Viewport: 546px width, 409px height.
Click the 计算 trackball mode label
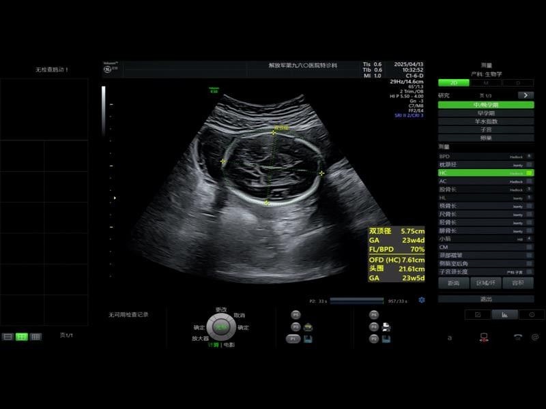click(213, 345)
